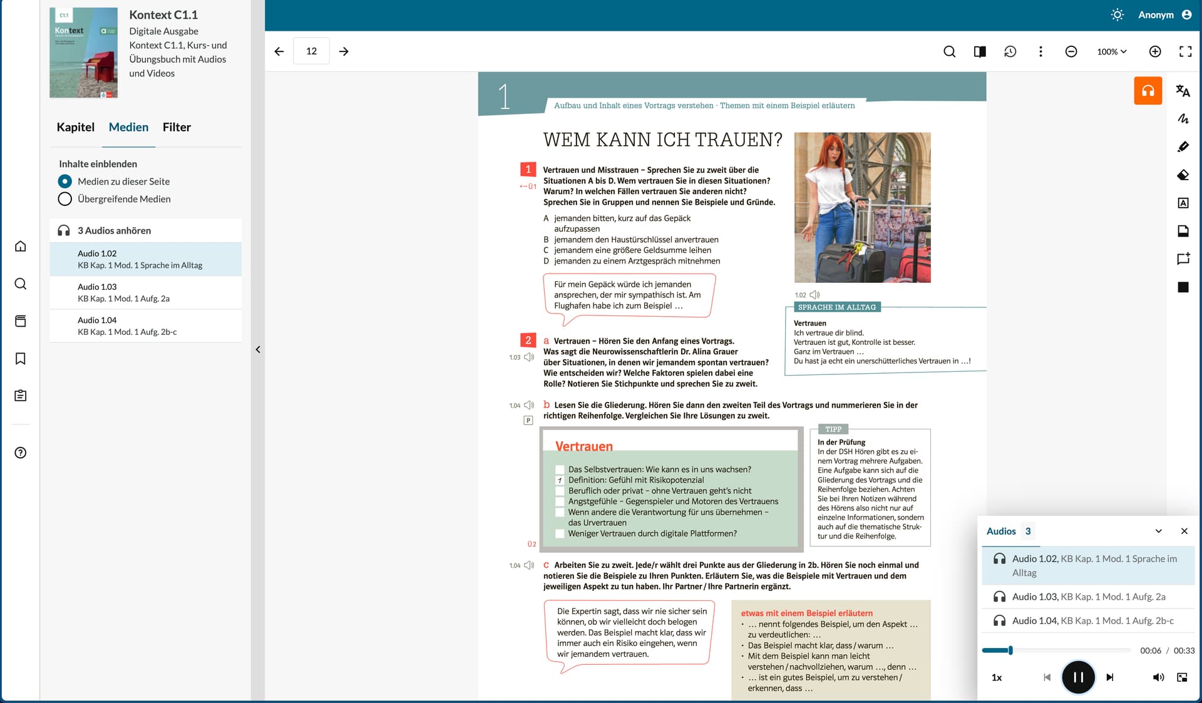Open clipboard tasks icon in sidebar
The width and height of the screenshot is (1202, 703).
click(21, 396)
